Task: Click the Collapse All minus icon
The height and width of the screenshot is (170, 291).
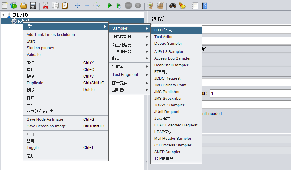Action: [87, 5]
